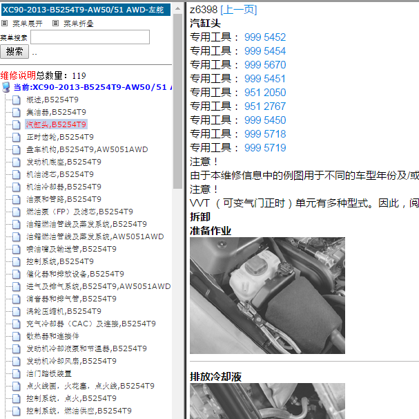Click the page icon for 控制系统，燃油供应,B5254T9
The width and height of the screenshot is (419, 419).
click(17, 411)
